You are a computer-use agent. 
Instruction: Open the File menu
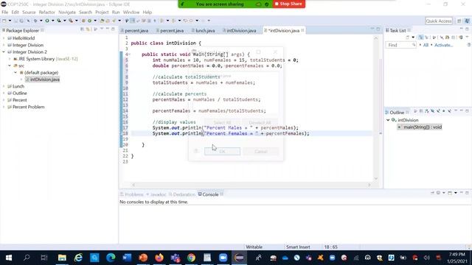5,13
